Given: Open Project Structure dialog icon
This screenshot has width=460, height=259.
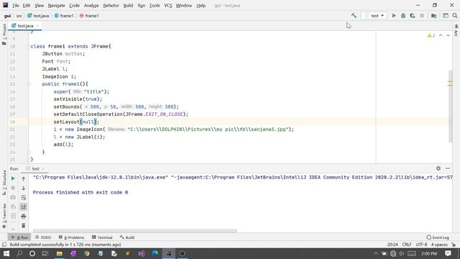Looking at the screenshot, I should point(434,16).
